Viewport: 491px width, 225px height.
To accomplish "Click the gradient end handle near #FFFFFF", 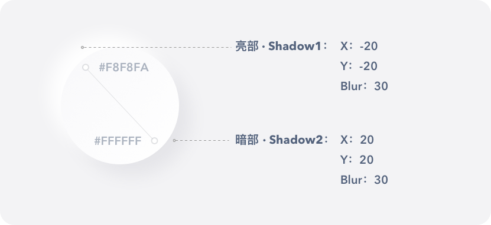I will (154, 141).
